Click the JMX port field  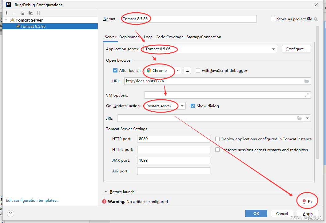coord(173,160)
